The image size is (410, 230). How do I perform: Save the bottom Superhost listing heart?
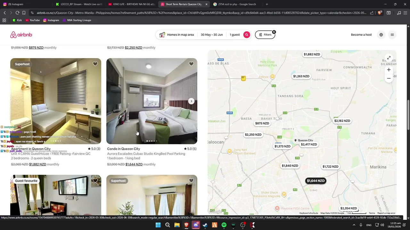(x=191, y=181)
